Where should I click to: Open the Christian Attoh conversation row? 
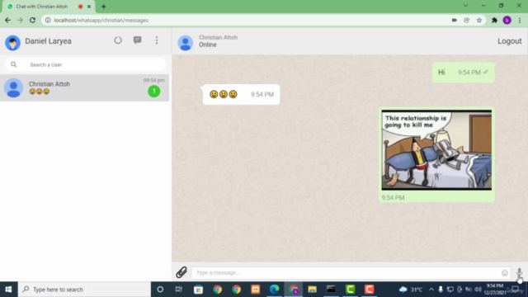pyautogui.click(x=84, y=87)
